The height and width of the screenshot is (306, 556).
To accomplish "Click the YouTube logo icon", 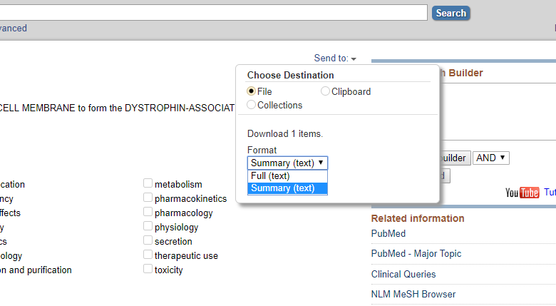I will (522, 193).
